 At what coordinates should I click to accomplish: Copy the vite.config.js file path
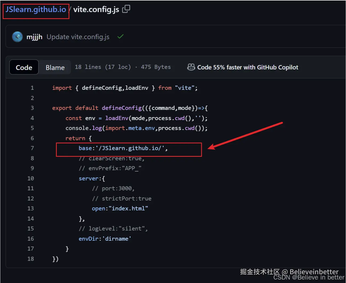click(126, 9)
